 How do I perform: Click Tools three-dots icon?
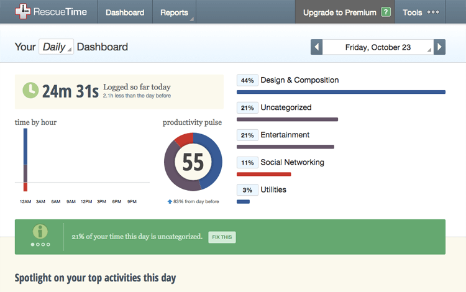point(433,12)
